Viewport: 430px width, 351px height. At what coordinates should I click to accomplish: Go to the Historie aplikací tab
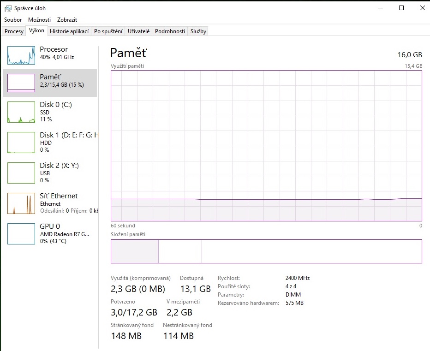[x=69, y=31]
